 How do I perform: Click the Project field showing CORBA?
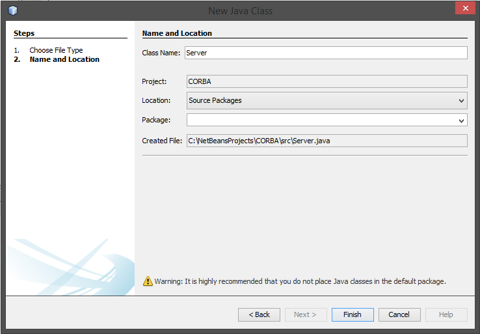pos(327,81)
